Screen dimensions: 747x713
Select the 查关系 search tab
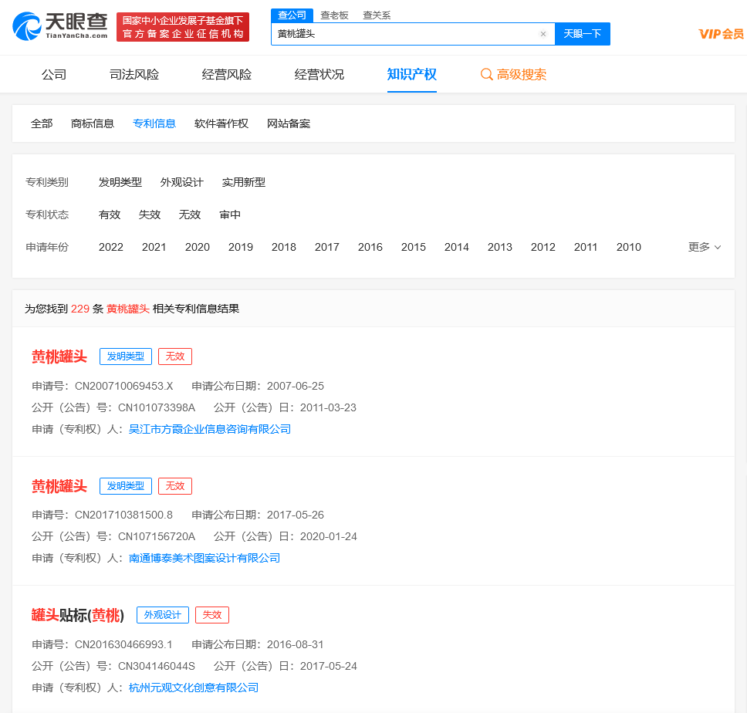pyautogui.click(x=377, y=15)
